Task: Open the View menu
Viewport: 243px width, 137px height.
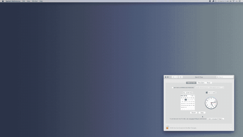Action: pos(28,1)
